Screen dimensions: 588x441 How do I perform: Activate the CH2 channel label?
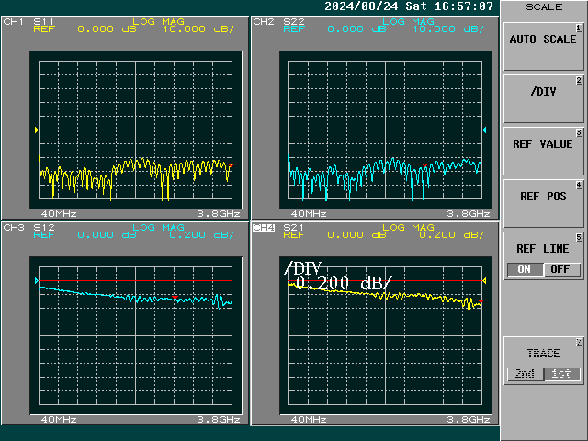[263, 20]
